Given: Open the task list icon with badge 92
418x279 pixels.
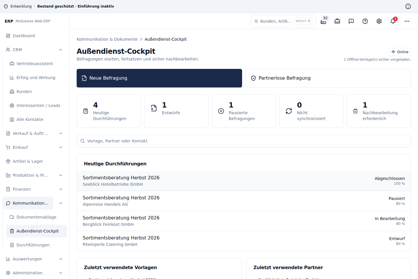Looking at the screenshot, I should point(323,21).
